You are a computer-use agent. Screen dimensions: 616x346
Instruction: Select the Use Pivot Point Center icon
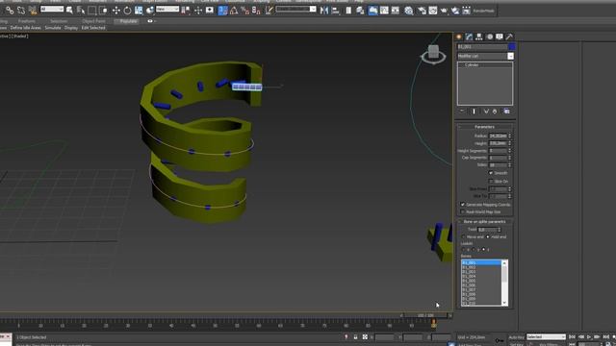186,11
